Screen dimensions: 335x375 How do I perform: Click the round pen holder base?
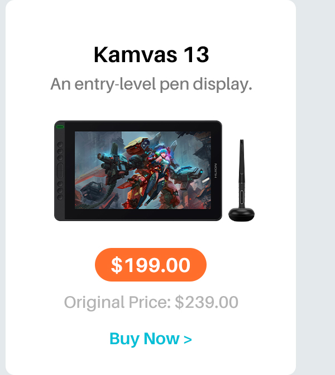pos(241,214)
